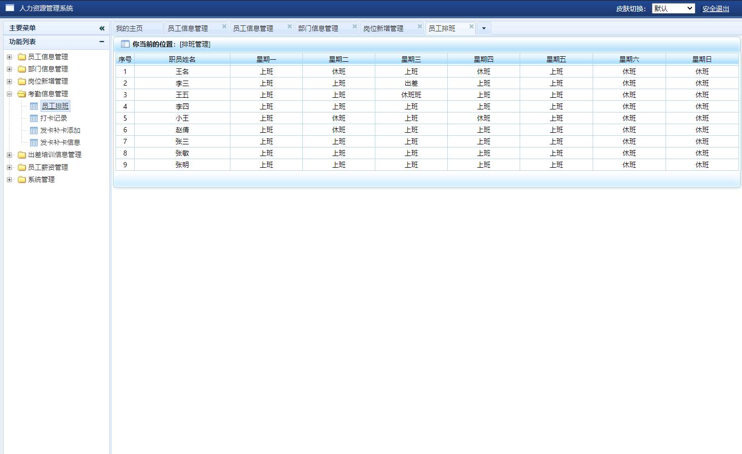Select employee name 小王 in the table
This screenshot has height=454, width=742.
click(182, 118)
